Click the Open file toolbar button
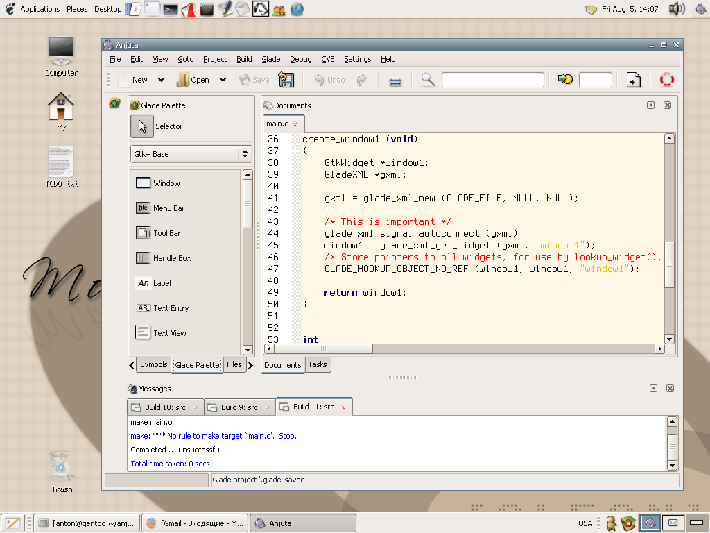Screen dimensions: 710x533 coord(193,80)
